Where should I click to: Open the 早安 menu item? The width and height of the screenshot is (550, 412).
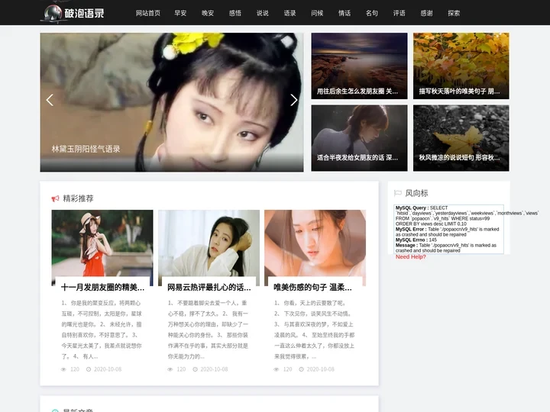[180, 13]
